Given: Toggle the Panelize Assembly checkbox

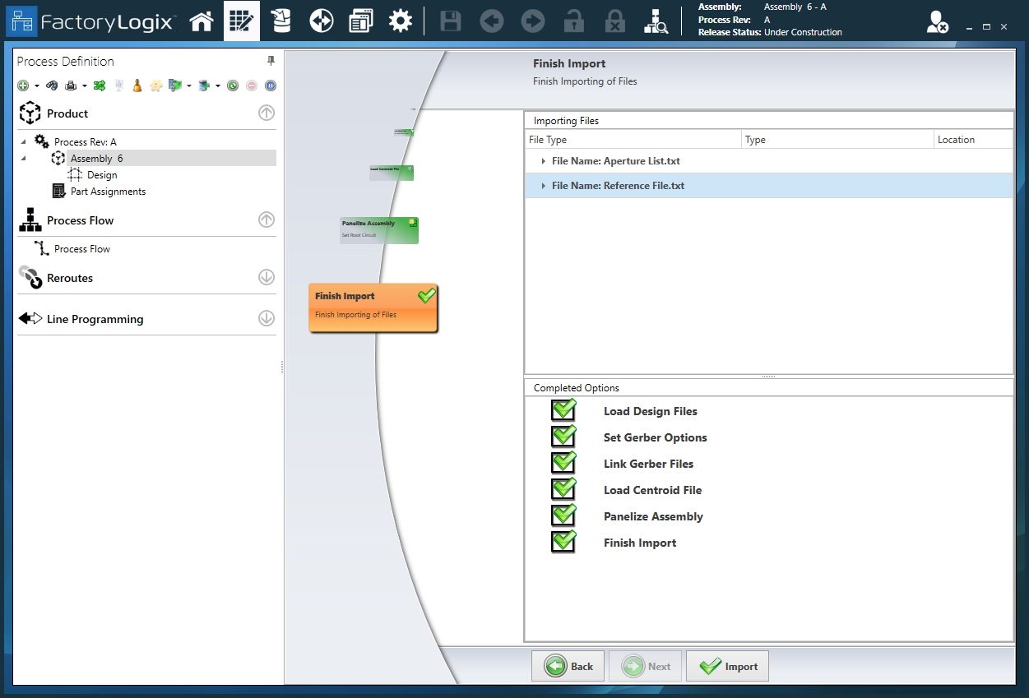Looking at the screenshot, I should (x=563, y=515).
